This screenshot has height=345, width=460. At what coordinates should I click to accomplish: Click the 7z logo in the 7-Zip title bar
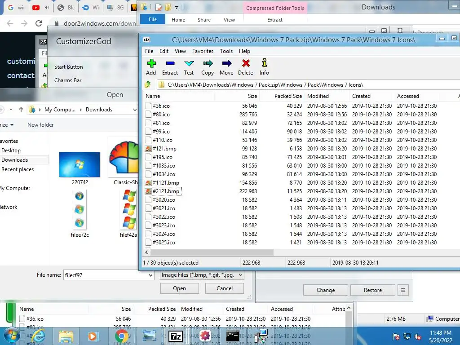click(x=146, y=40)
